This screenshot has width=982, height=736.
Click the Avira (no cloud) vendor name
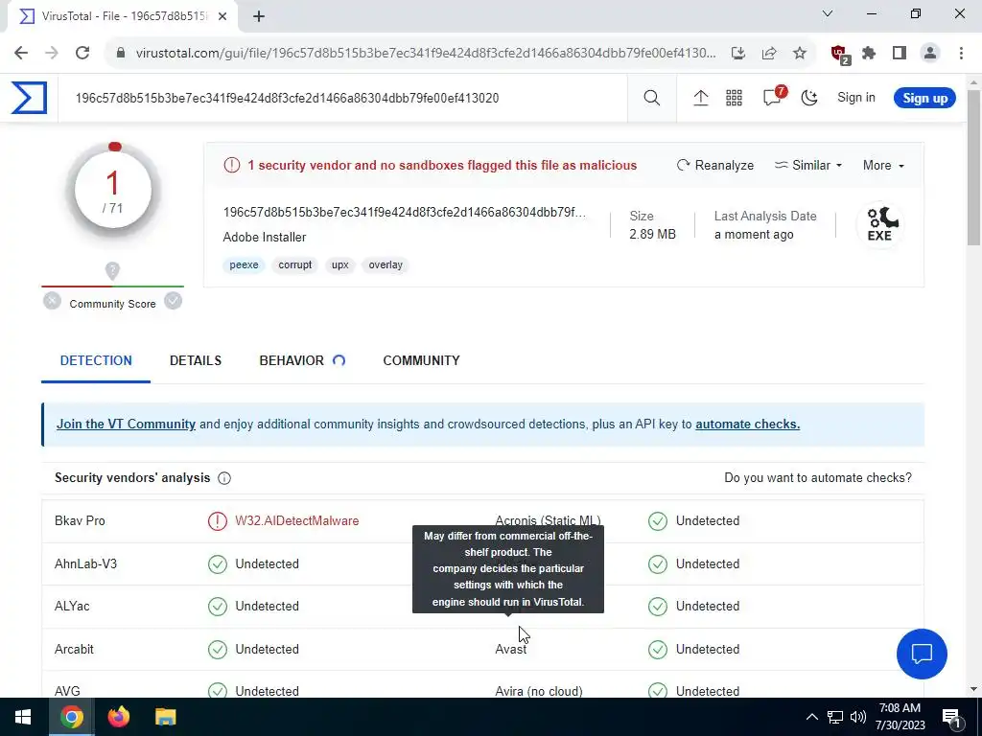coord(539,691)
